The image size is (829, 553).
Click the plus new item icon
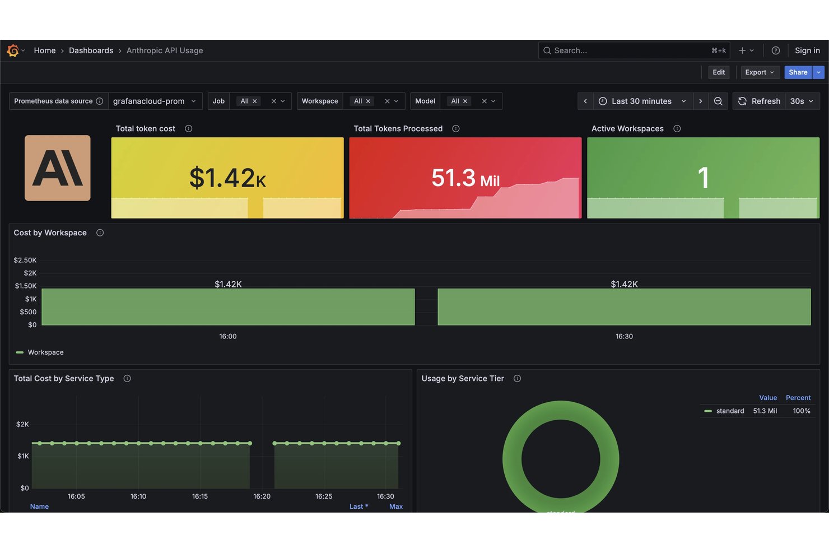(x=742, y=50)
